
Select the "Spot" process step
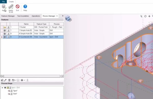coord(15,91)
